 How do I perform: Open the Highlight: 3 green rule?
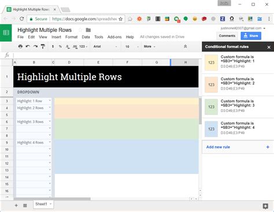[238, 106]
